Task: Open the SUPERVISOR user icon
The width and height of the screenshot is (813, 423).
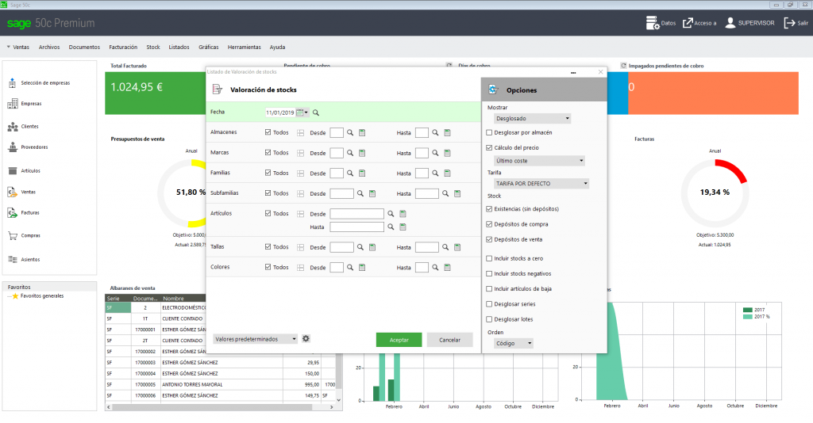Action: click(x=730, y=23)
